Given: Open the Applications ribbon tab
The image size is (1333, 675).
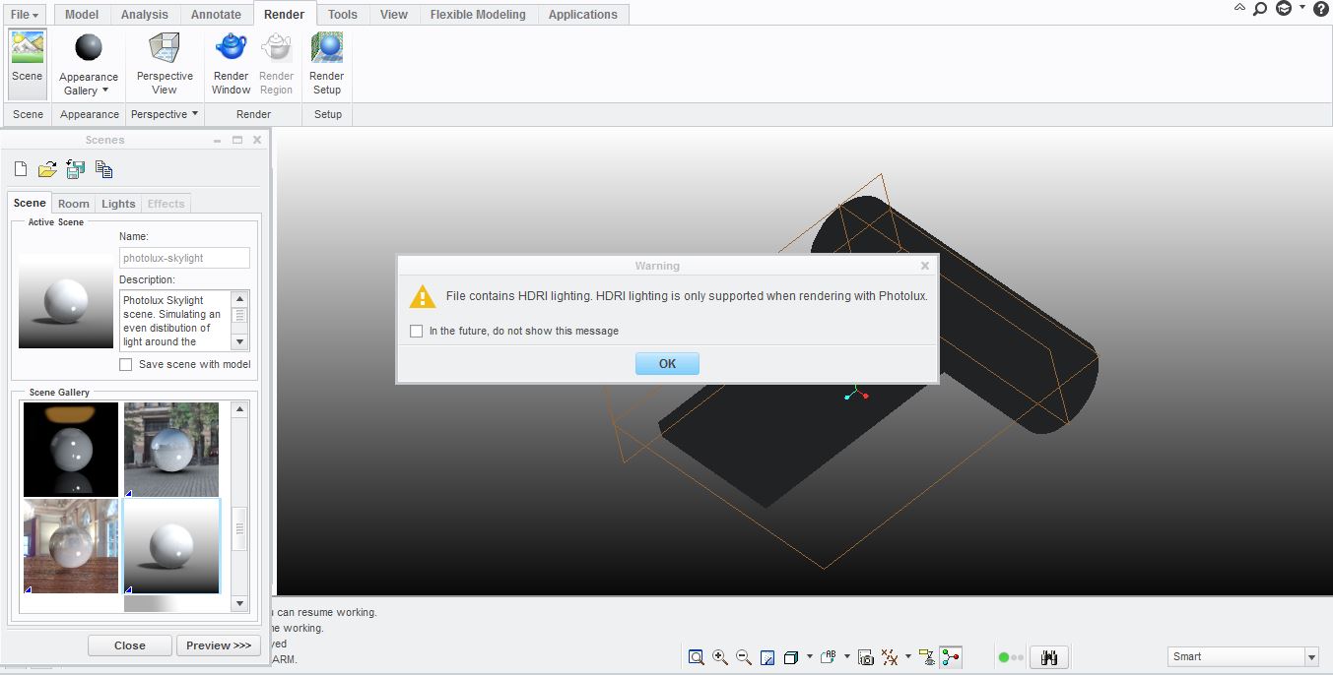Looking at the screenshot, I should tap(582, 15).
